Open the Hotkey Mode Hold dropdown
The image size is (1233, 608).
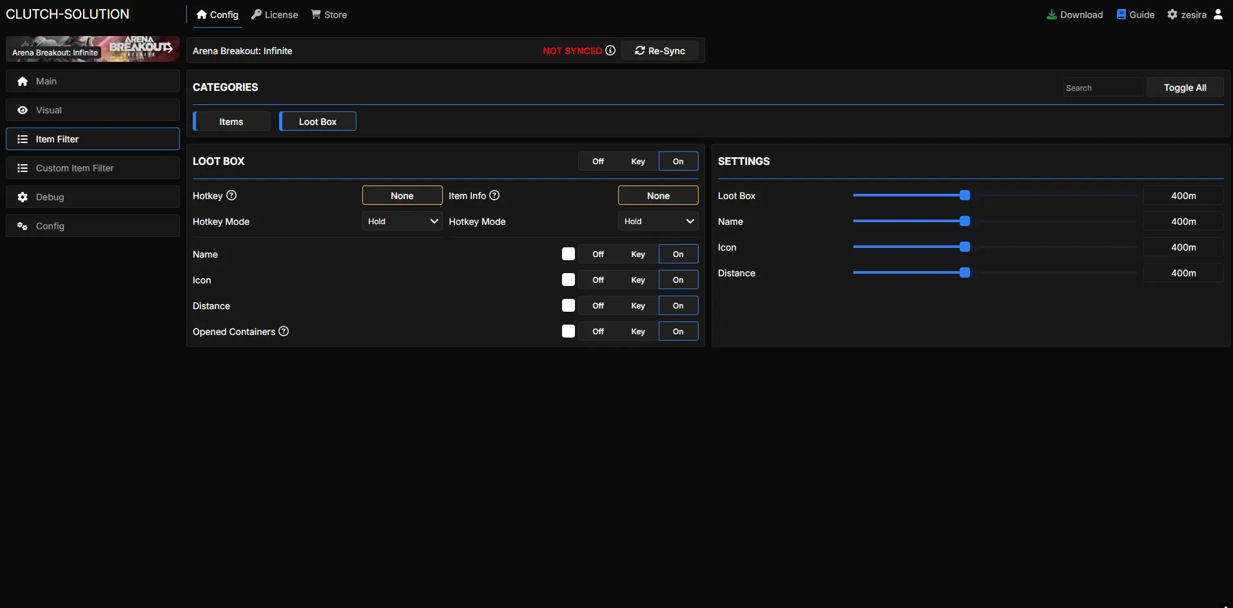[402, 221]
